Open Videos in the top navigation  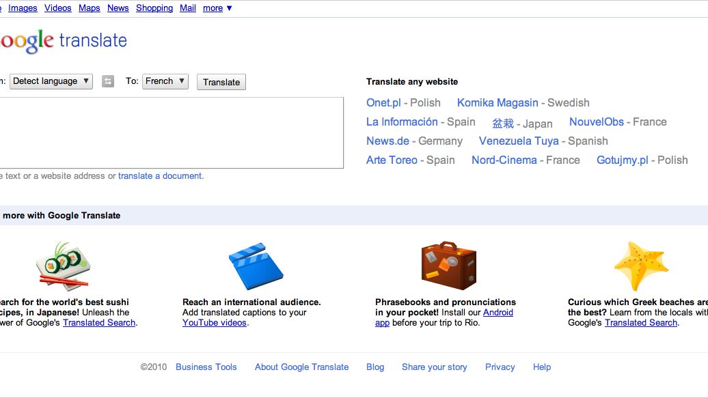pyautogui.click(x=58, y=8)
